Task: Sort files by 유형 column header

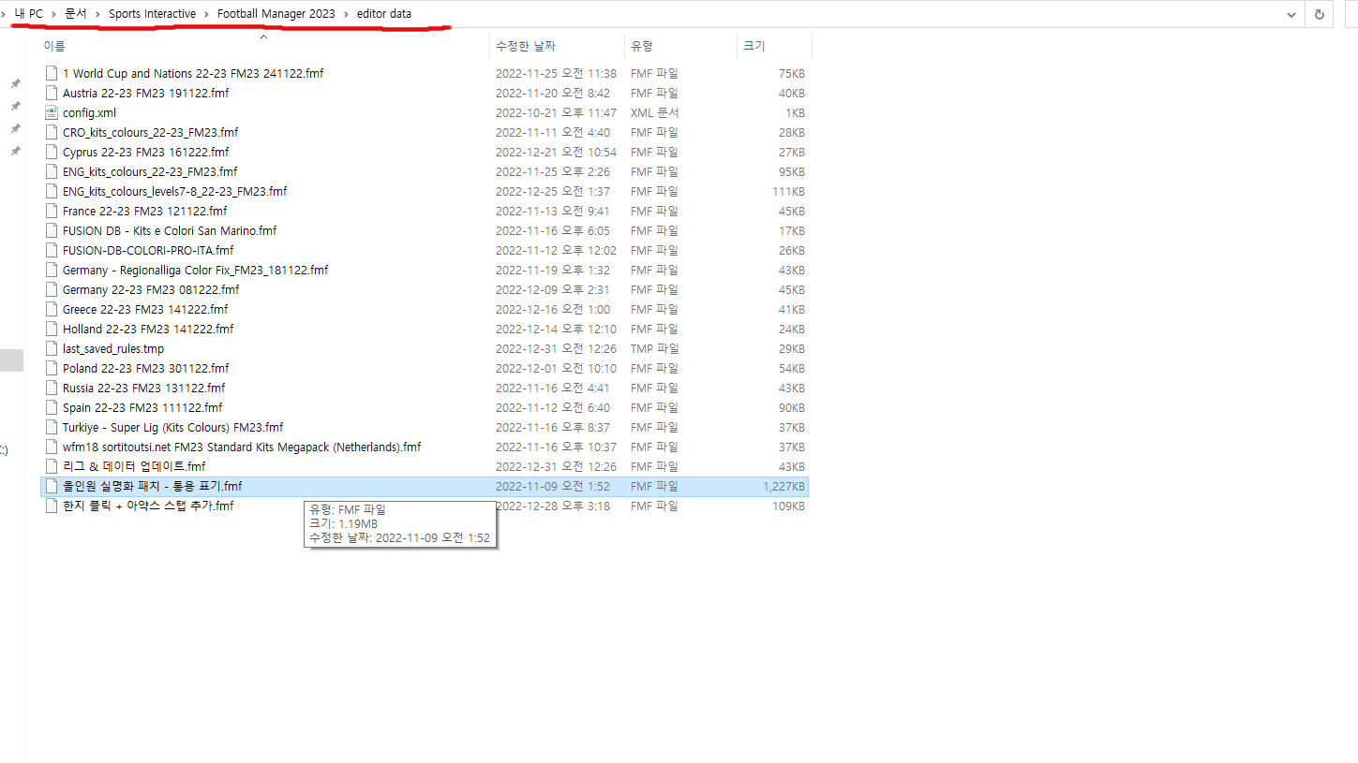Action: (x=642, y=46)
